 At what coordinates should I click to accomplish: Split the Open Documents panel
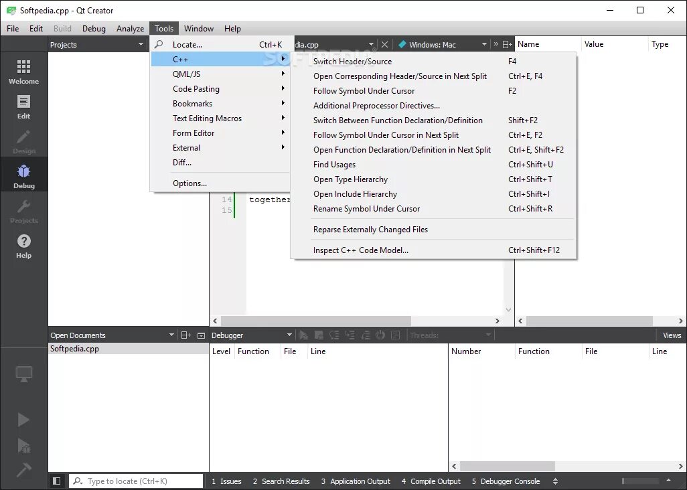pos(185,335)
